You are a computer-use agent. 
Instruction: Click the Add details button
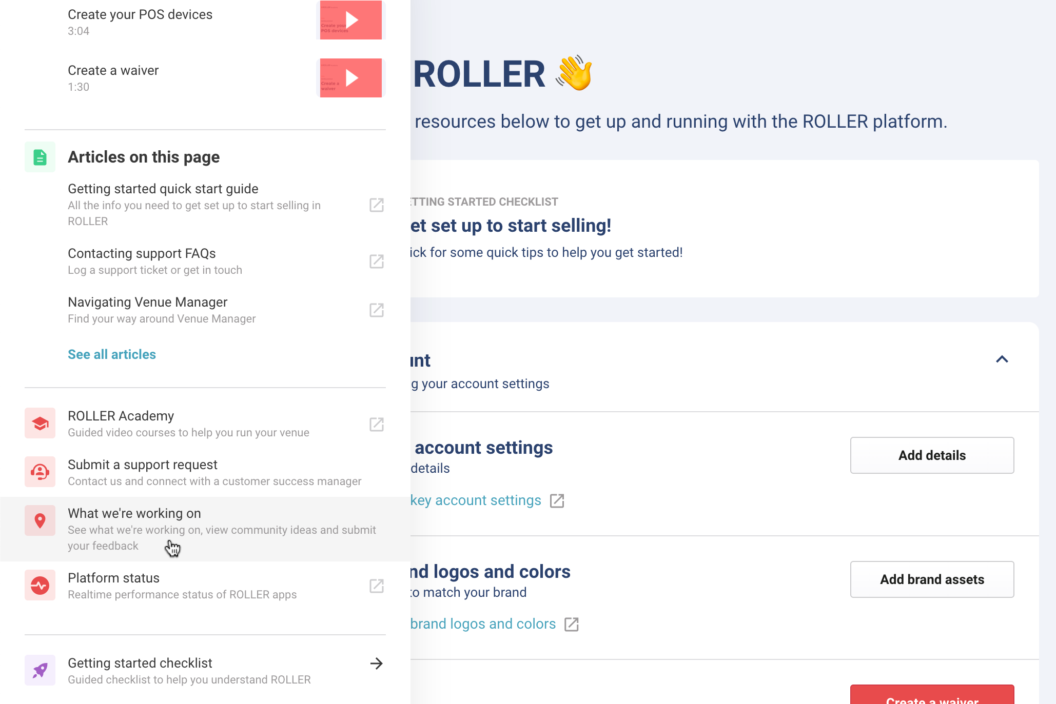(932, 455)
